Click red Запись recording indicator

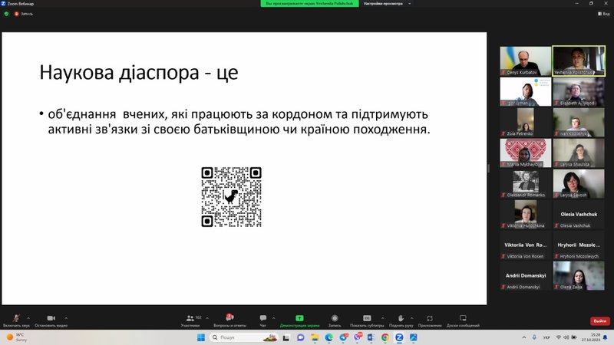tap(24, 14)
